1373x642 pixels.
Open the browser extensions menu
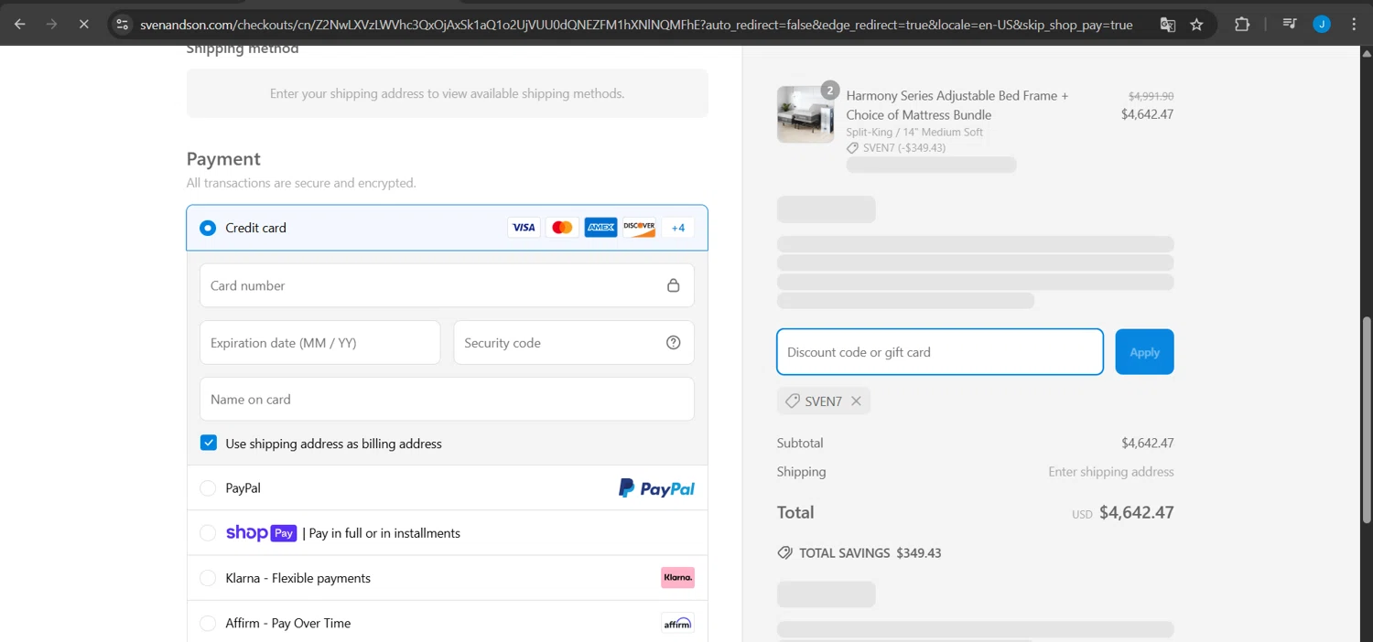pyautogui.click(x=1242, y=25)
